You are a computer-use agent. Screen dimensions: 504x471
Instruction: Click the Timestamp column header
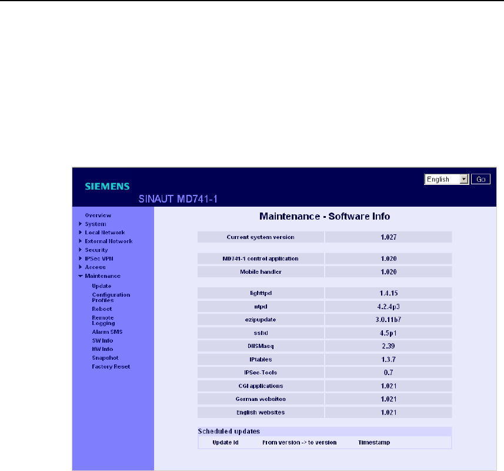tap(374, 442)
